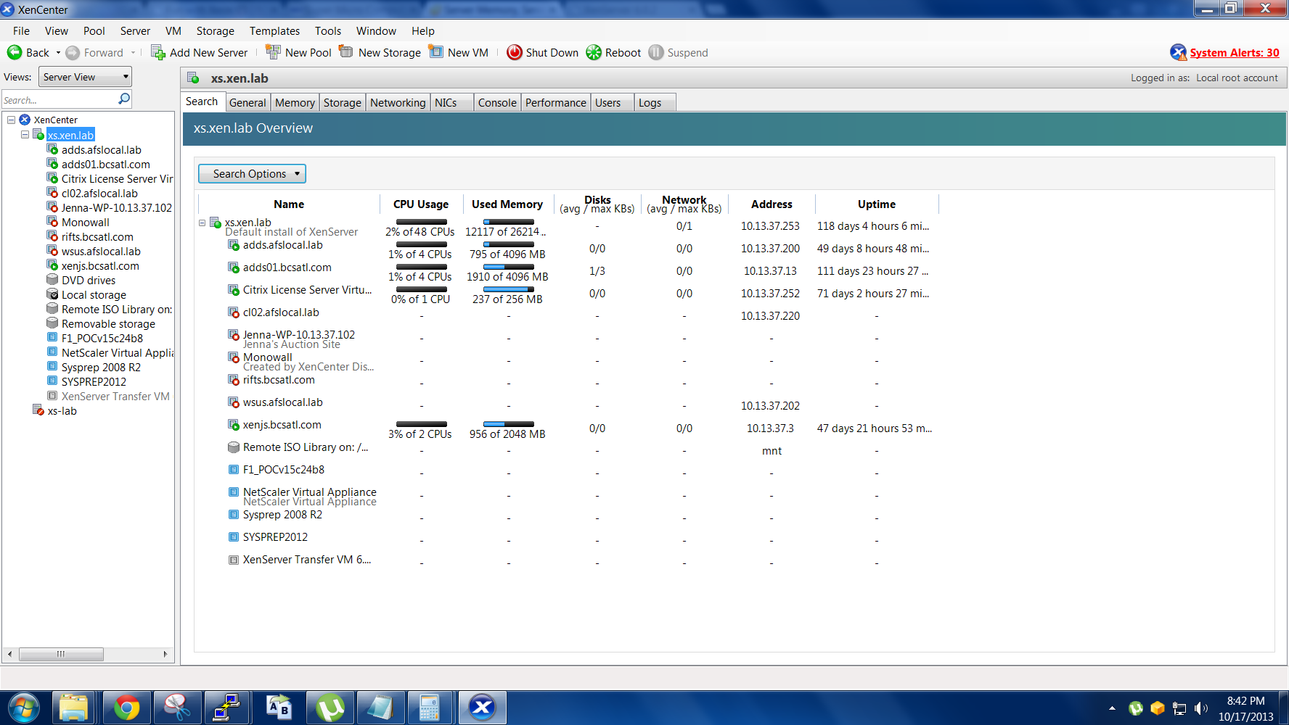The width and height of the screenshot is (1289, 725).
Task: Open File Explorer from taskbar
Action: point(73,708)
